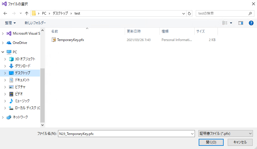Select test in address breadcrumb
Screen dimensions: 257x149
coord(77,13)
